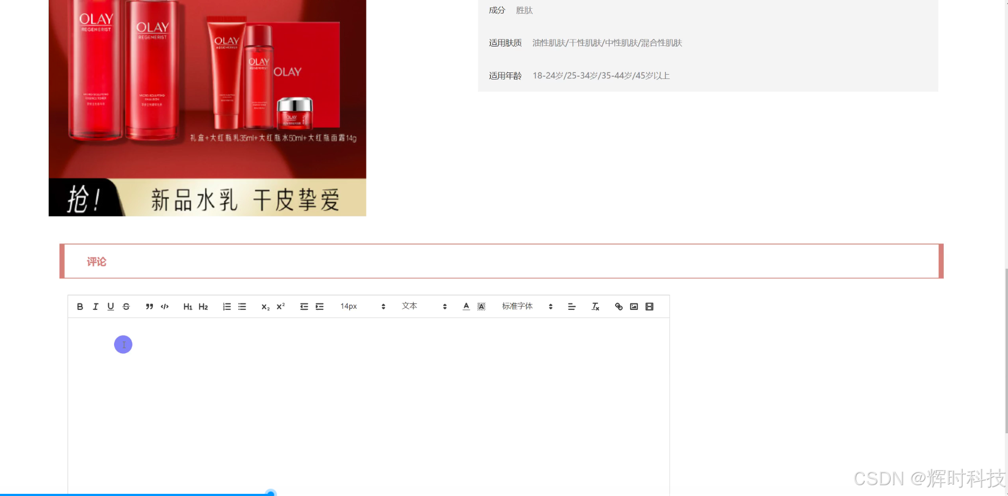Image resolution: width=1008 pixels, height=496 pixels.
Task: Apply subscript formatting
Action: point(265,307)
